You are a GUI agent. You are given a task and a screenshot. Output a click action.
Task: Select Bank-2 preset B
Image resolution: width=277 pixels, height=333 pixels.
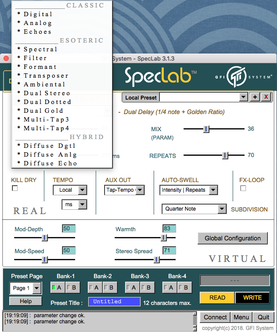pos(110,287)
